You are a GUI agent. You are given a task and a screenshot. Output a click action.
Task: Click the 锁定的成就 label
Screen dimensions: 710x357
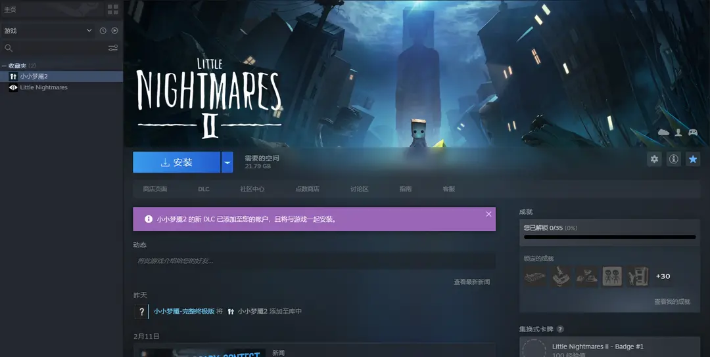pyautogui.click(x=539, y=259)
